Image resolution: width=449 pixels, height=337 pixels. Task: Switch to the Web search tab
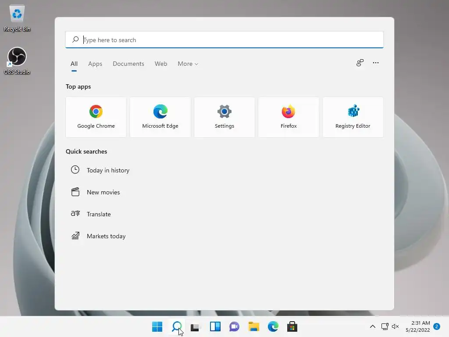161,64
